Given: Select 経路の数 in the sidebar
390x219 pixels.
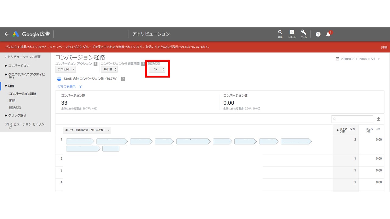Looking at the screenshot, I should [15, 108].
